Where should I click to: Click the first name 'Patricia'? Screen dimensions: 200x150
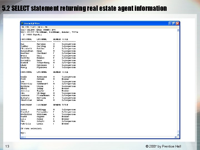26,124
